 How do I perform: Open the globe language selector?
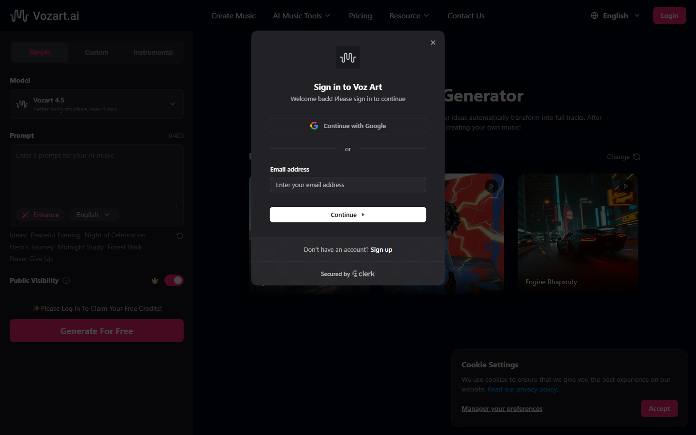coord(594,15)
